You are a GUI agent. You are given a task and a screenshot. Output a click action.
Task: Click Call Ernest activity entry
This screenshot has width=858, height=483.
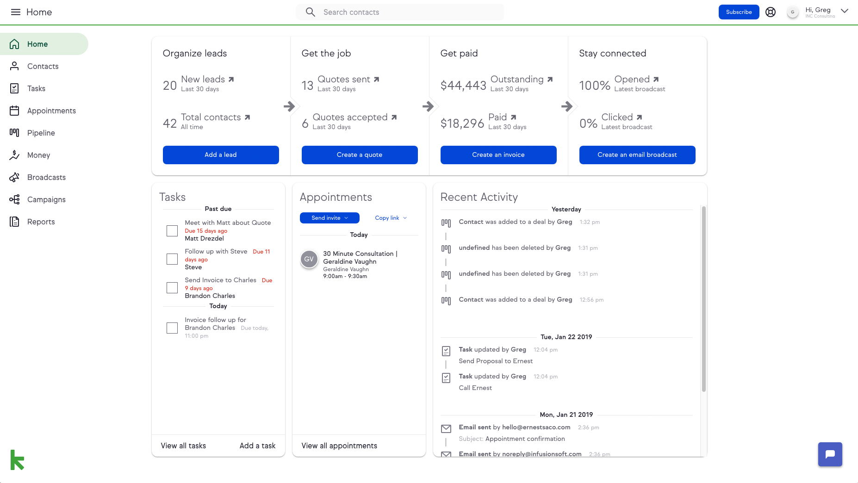point(475,388)
